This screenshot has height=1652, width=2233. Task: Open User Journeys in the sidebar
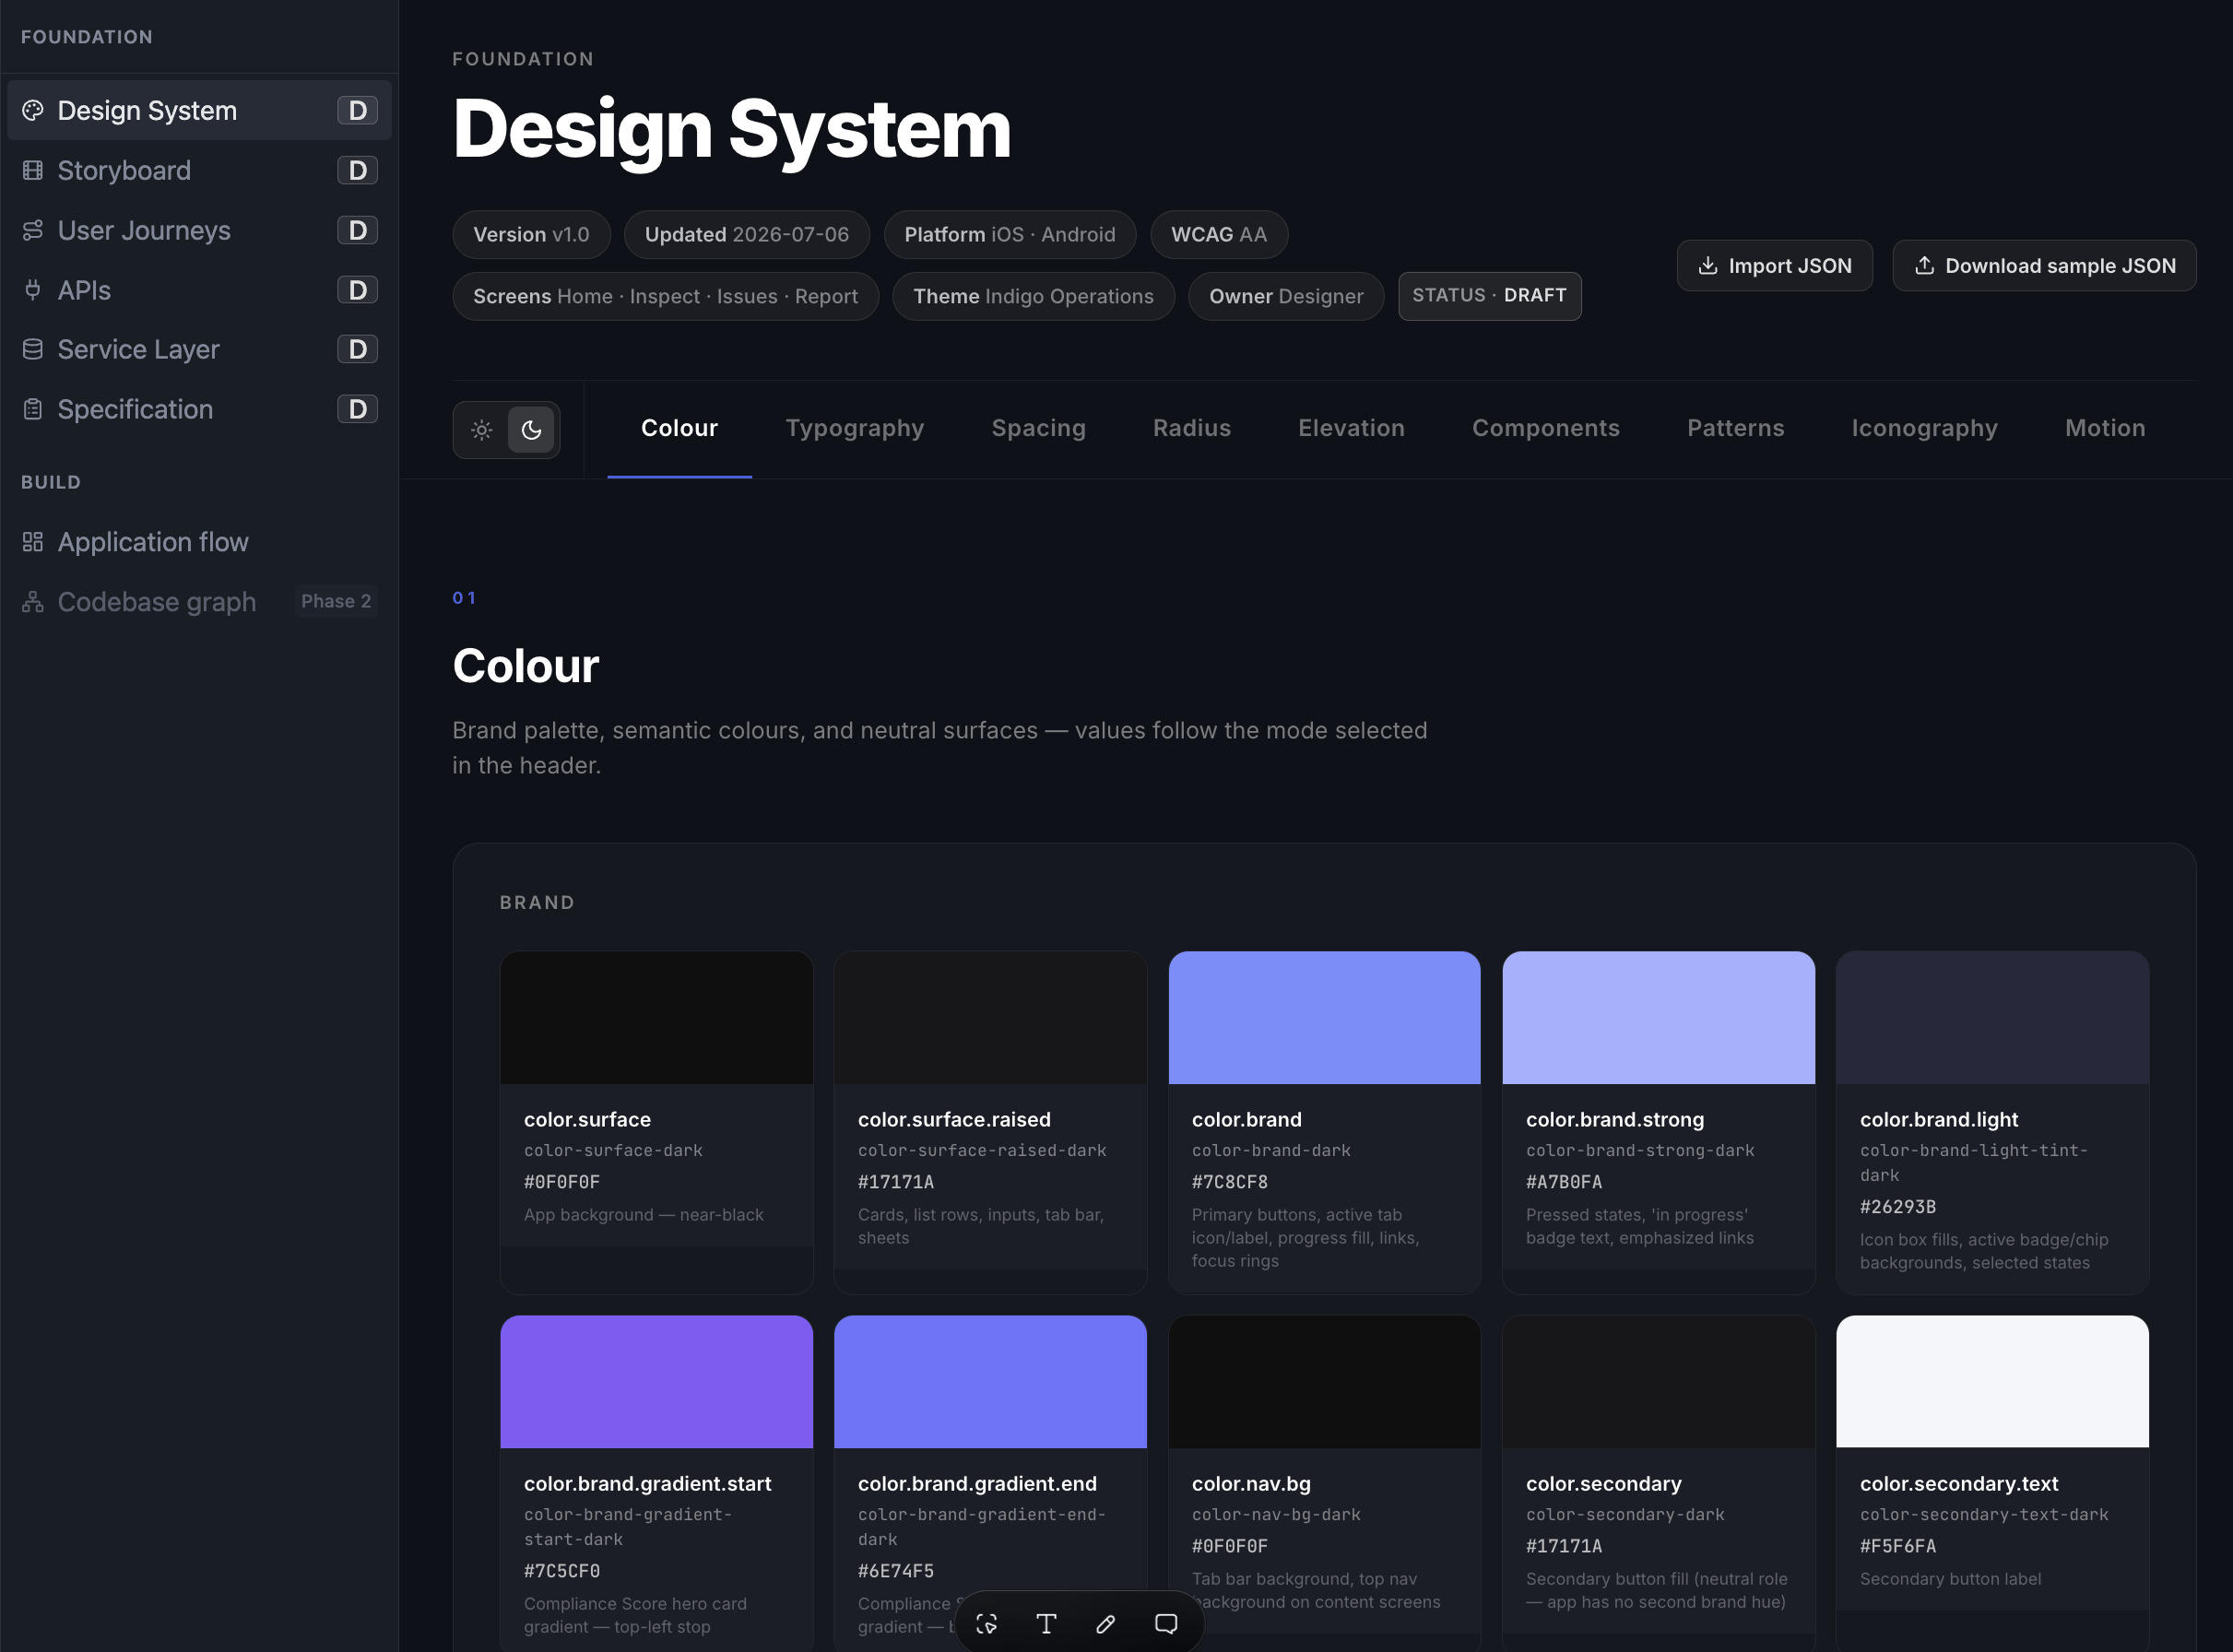pyautogui.click(x=199, y=230)
